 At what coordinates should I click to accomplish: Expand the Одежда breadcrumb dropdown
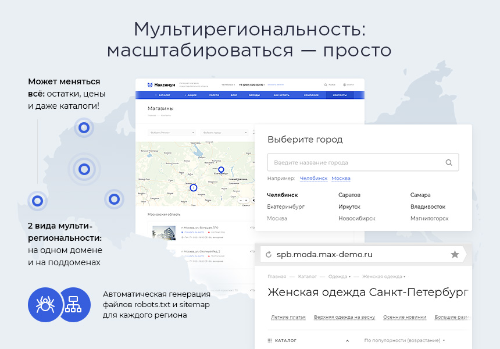coord(349,276)
